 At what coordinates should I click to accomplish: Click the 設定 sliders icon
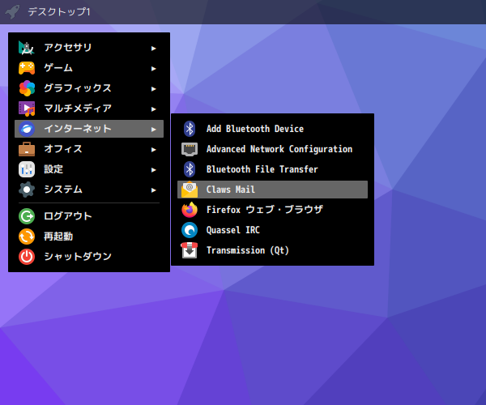point(27,169)
